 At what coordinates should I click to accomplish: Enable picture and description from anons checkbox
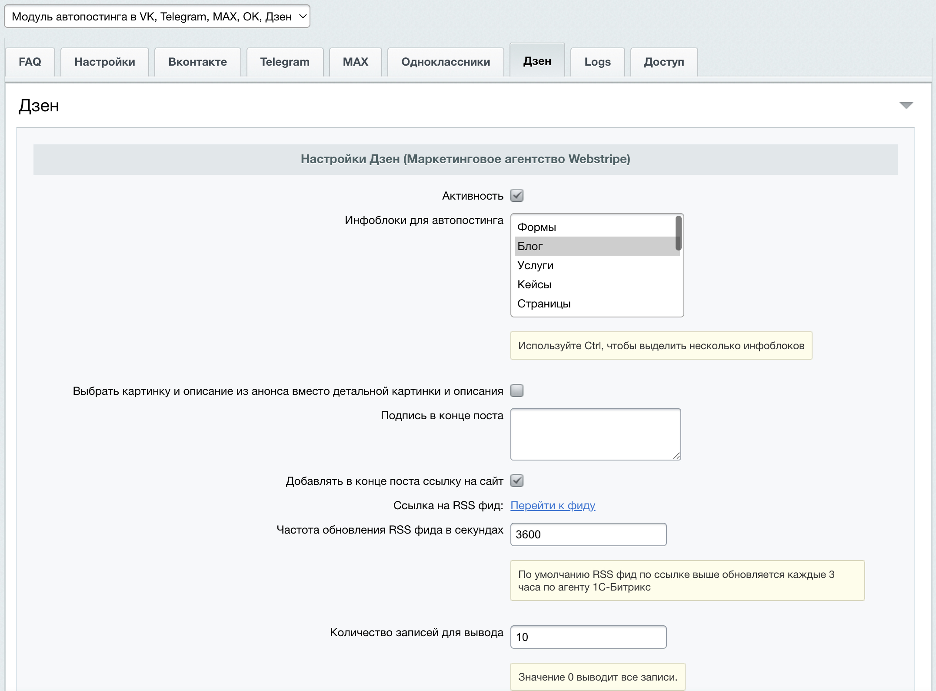517,391
